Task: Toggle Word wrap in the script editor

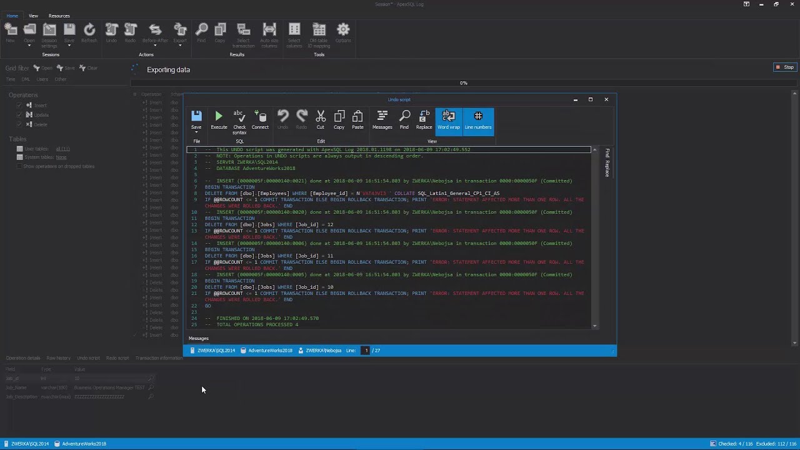Action: click(449, 121)
